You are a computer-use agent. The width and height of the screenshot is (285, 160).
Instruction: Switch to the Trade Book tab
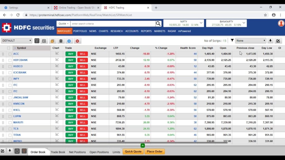58,152
